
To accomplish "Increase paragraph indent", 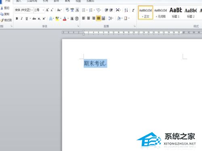I will coord(111,10).
